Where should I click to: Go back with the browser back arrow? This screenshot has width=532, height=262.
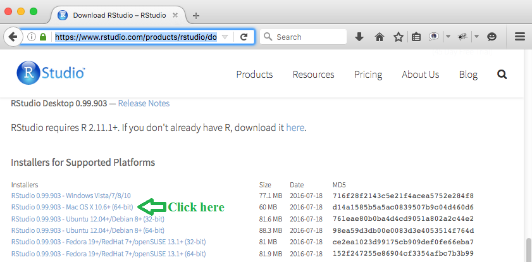click(x=13, y=37)
